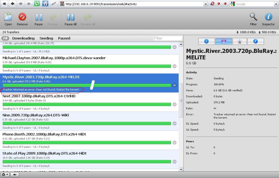The width and height of the screenshot is (279, 178).
Task: Click the download speed limit indicator
Action: coord(246,32)
